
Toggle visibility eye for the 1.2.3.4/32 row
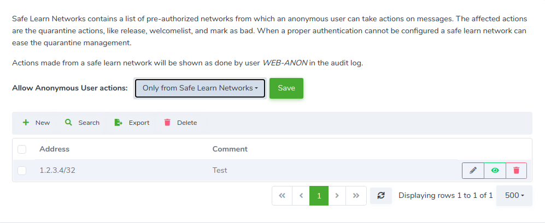[x=495, y=171]
